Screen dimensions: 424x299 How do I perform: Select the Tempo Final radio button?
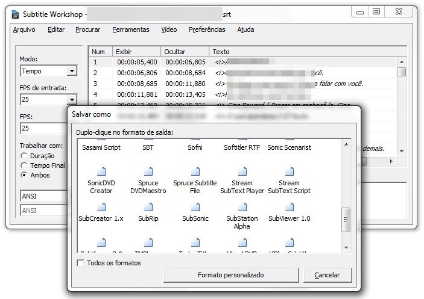point(24,165)
